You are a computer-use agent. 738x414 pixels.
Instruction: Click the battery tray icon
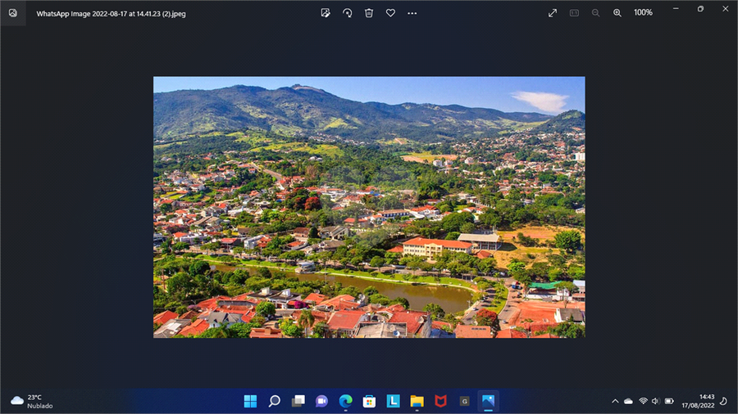point(669,402)
